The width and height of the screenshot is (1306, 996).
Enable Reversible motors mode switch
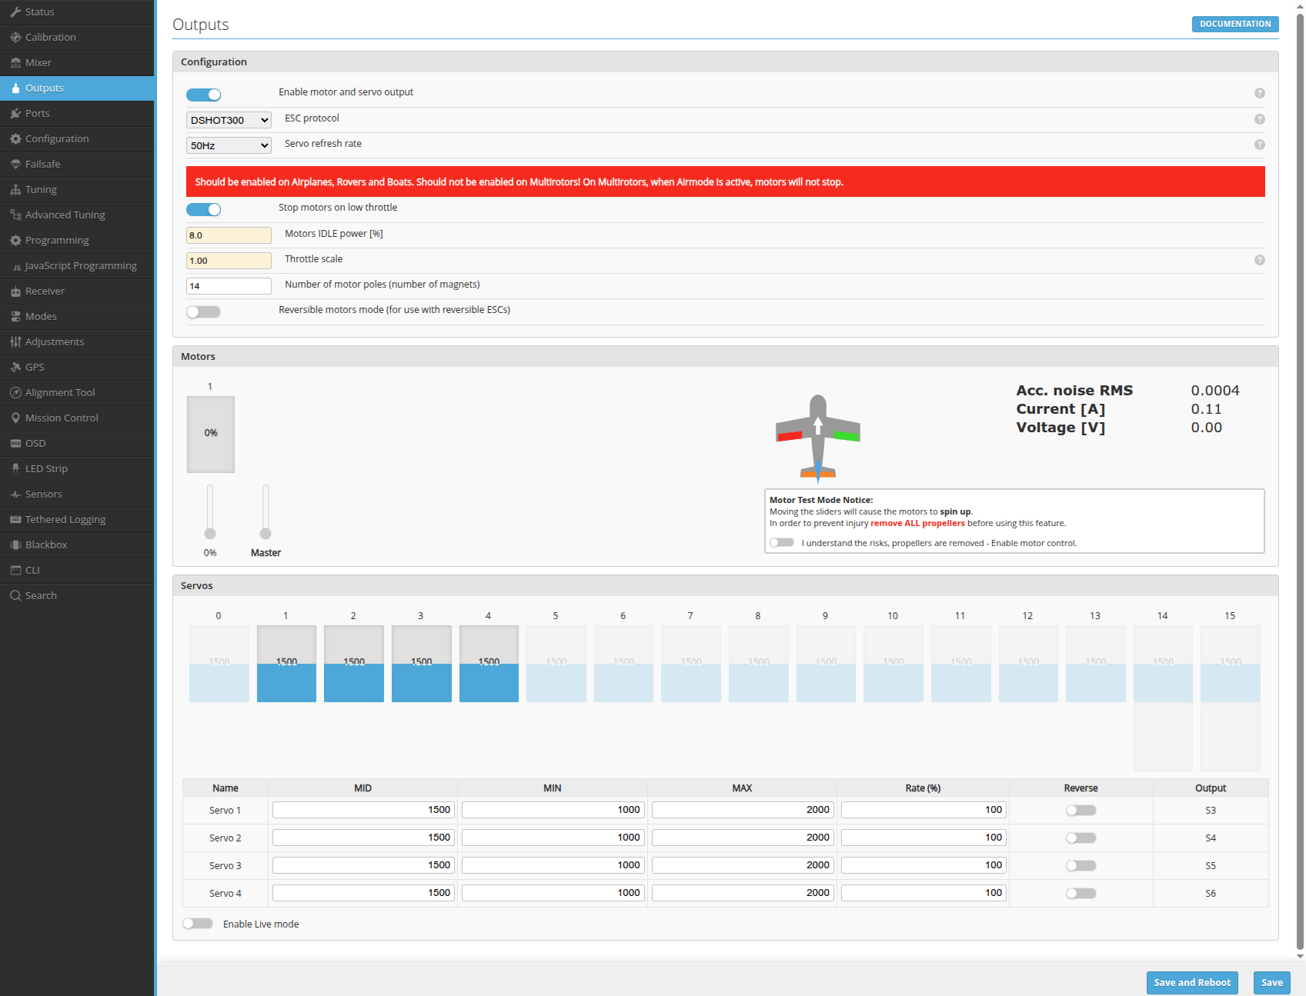pyautogui.click(x=203, y=311)
